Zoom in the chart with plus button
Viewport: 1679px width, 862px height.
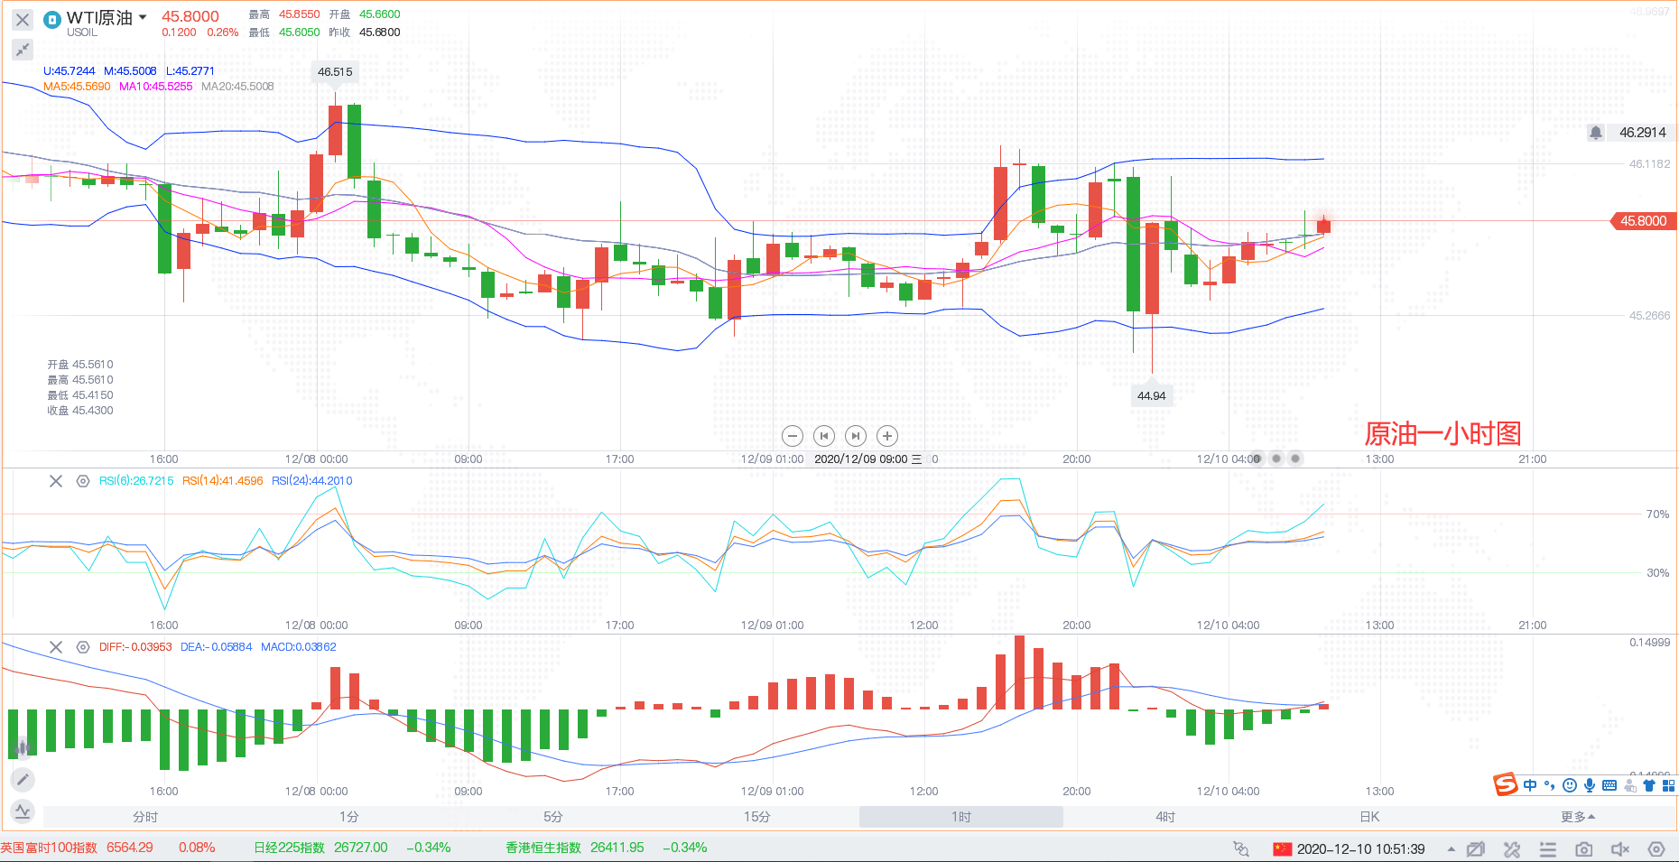pyautogui.click(x=887, y=436)
